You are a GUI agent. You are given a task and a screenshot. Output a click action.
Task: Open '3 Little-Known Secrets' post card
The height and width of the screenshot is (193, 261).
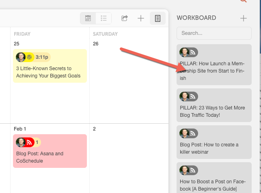tap(50, 72)
